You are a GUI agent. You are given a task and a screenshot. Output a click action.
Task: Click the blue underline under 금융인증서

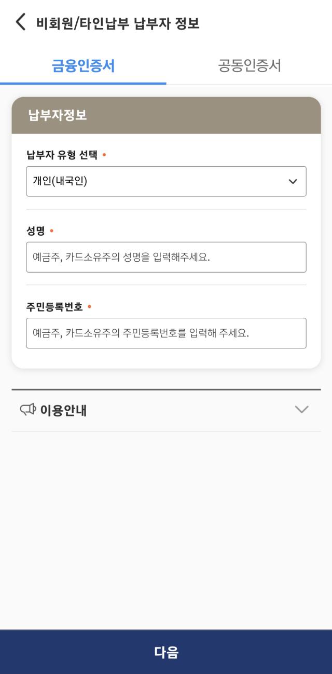(x=83, y=81)
